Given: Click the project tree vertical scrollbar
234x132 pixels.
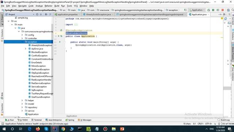Looking at the screenshot, I should coord(52,59).
